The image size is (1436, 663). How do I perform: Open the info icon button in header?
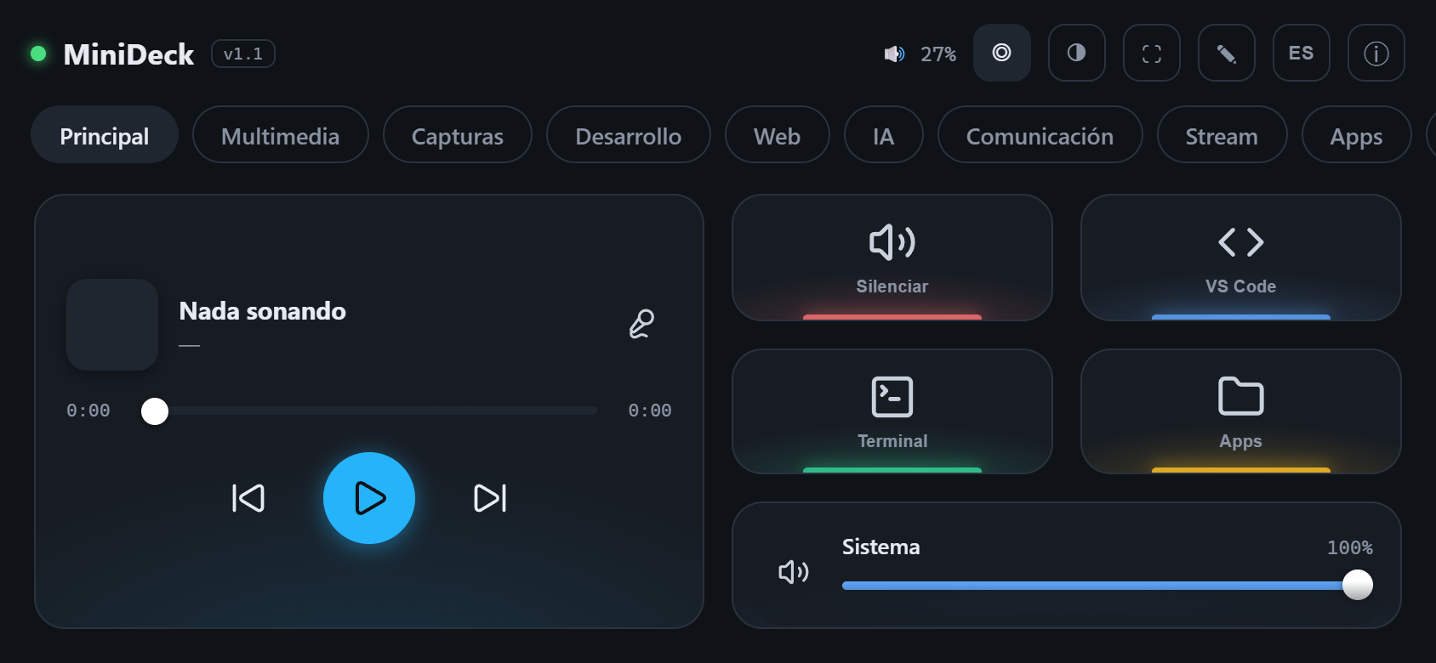click(x=1376, y=53)
